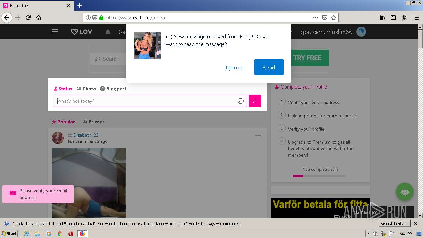Click the page vertical scrollbar
The width and height of the screenshot is (423, 238).
point(420,121)
